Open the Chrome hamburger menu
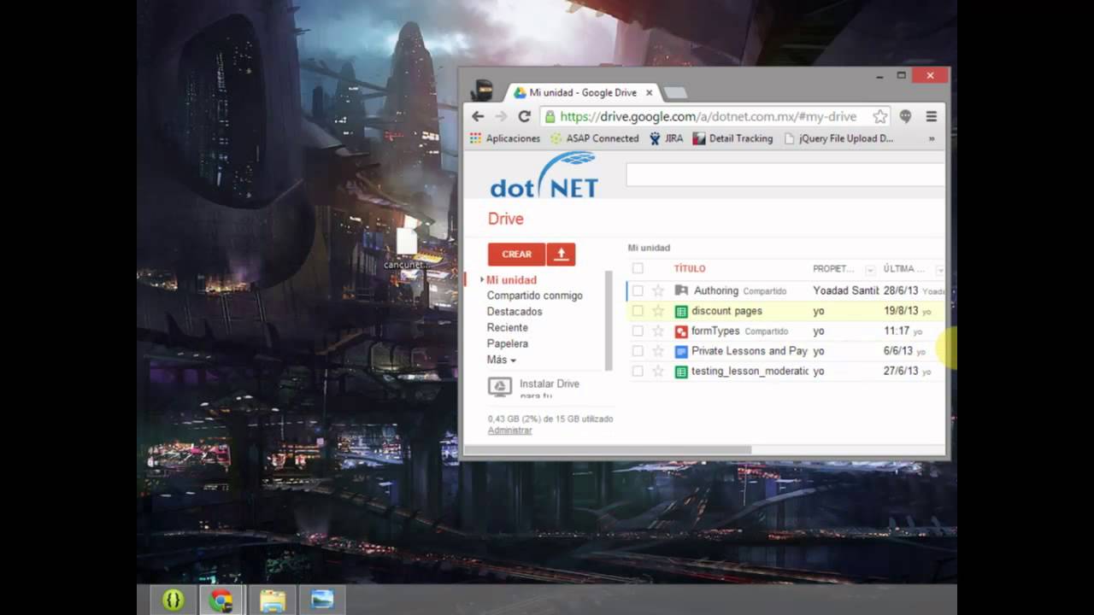 (x=932, y=116)
